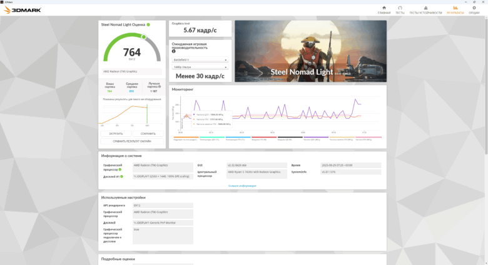Toggle Частота ЦПУ purple legend line
The height and width of the screenshot is (265, 488).
[x=316, y=138]
